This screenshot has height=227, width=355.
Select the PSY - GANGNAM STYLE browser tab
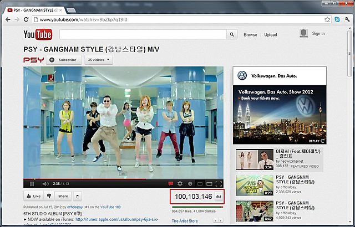tap(35, 10)
